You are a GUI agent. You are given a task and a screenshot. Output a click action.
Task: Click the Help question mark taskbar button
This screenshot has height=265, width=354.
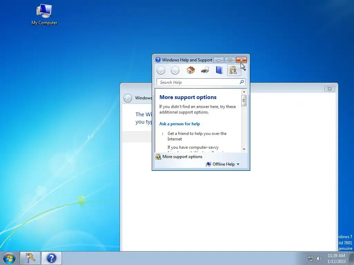click(x=52, y=258)
